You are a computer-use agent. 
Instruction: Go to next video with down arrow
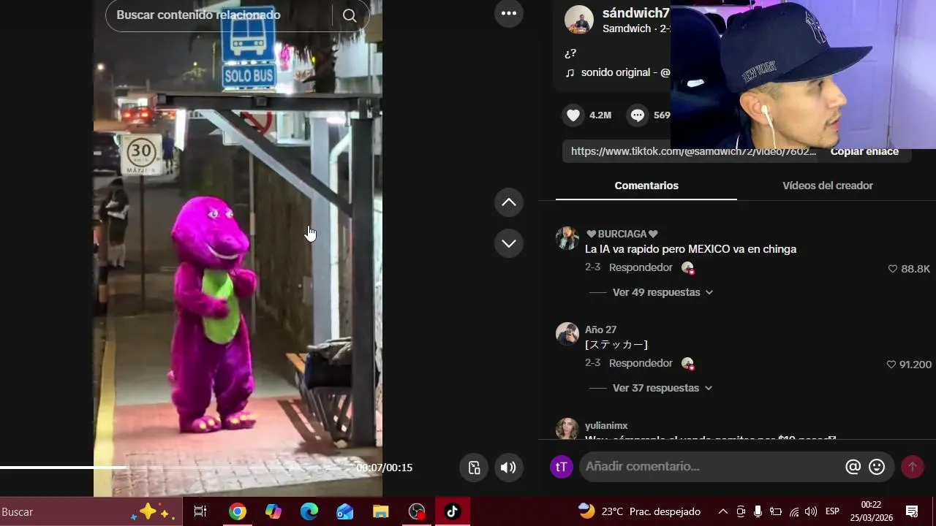tap(509, 243)
